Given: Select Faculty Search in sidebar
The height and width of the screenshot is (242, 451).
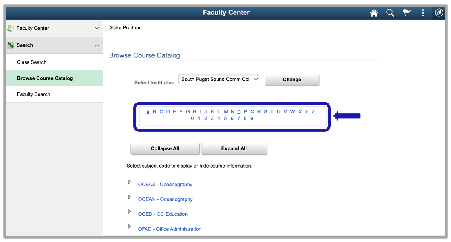Looking at the screenshot, I should pyautogui.click(x=33, y=94).
